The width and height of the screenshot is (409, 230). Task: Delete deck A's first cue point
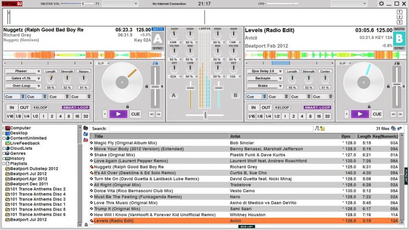[x=22, y=97]
